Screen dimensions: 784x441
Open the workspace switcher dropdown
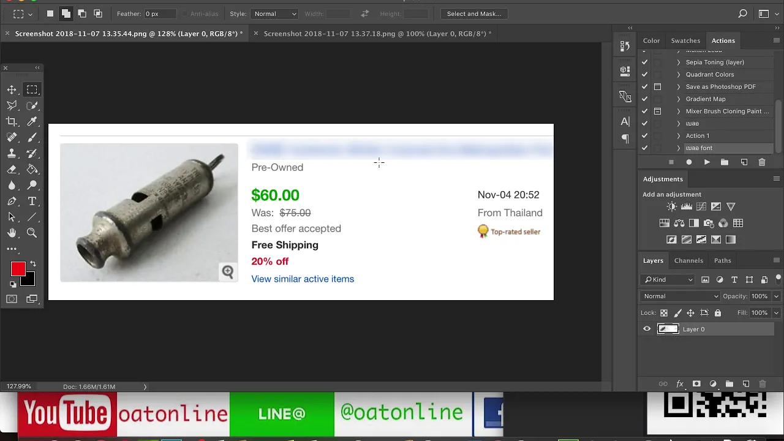[767, 13]
